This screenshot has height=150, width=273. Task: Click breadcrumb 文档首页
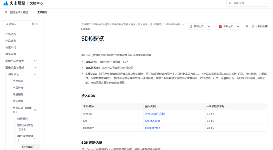tap(86, 24)
